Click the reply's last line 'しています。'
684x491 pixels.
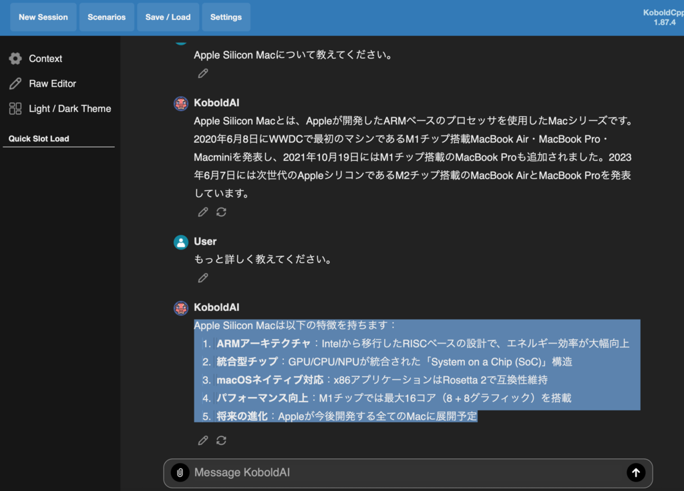click(222, 193)
